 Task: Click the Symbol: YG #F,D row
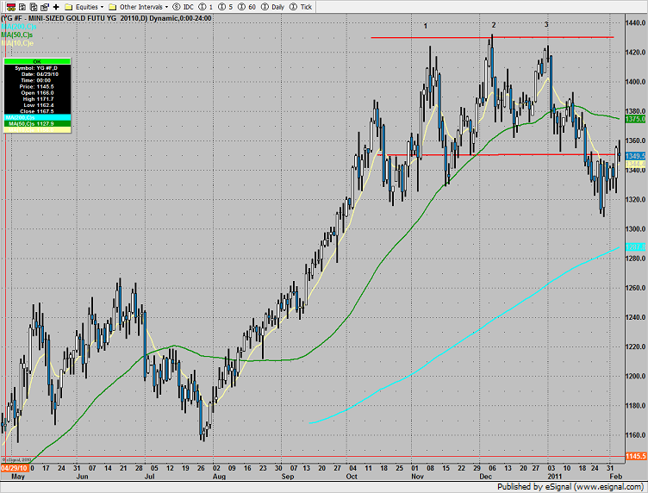pyautogui.click(x=37, y=68)
